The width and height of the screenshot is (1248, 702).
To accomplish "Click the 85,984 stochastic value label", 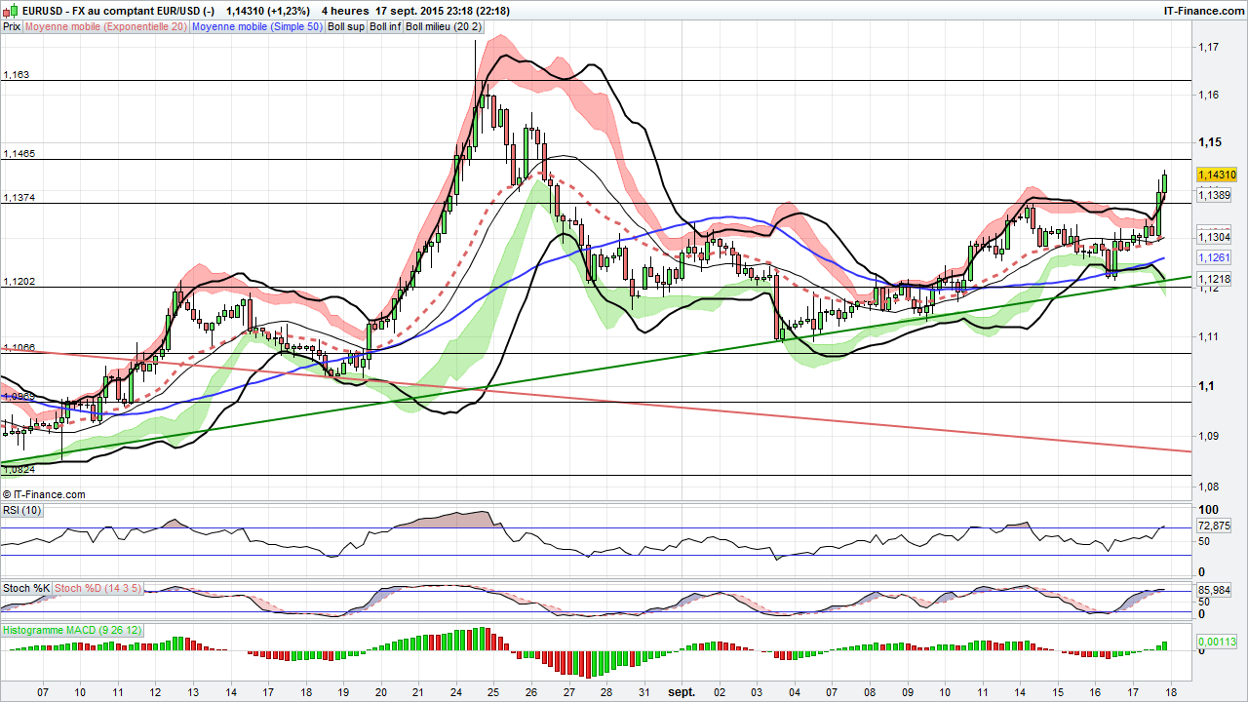I will [1215, 589].
